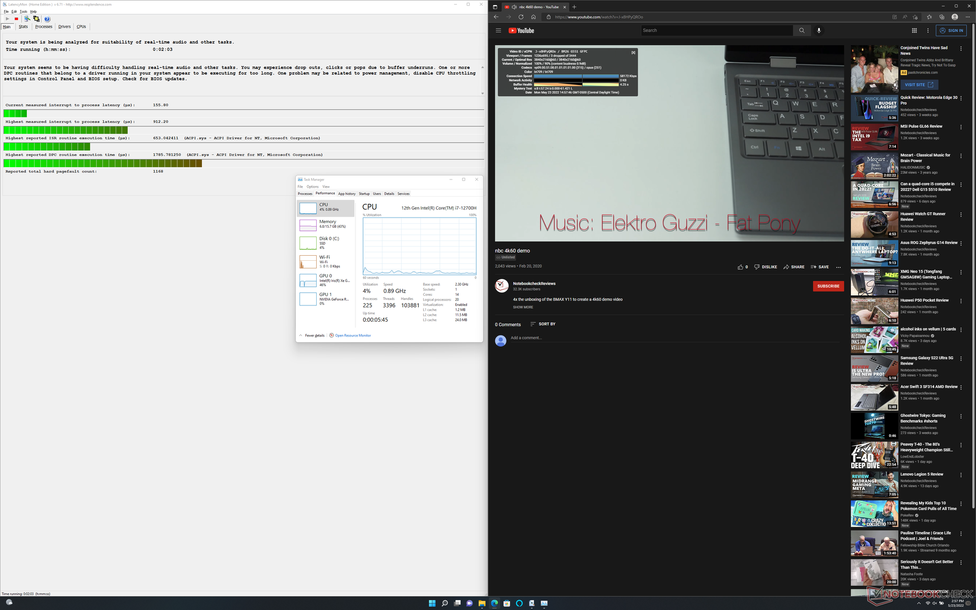Open the App history tab in Task Manager
Image resolution: width=976 pixels, height=610 pixels.
(x=347, y=194)
